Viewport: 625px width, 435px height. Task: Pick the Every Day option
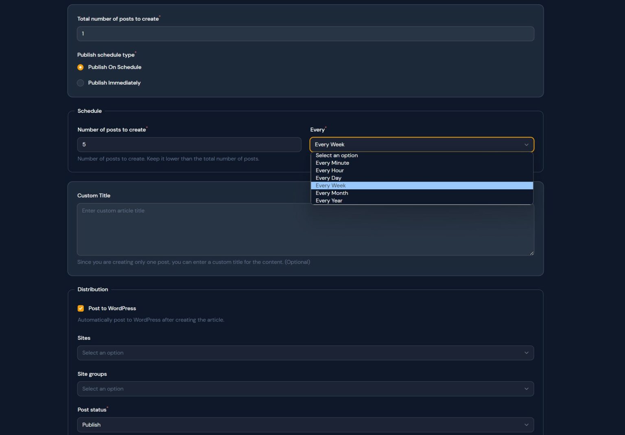point(328,178)
